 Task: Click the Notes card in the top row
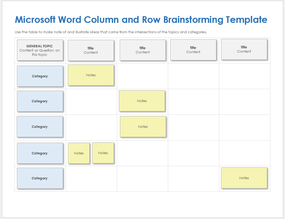click(91, 75)
